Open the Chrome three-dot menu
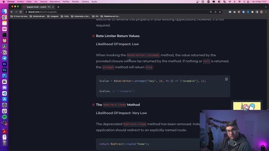Viewport: 269px width, 151px height. tap(266, 12)
